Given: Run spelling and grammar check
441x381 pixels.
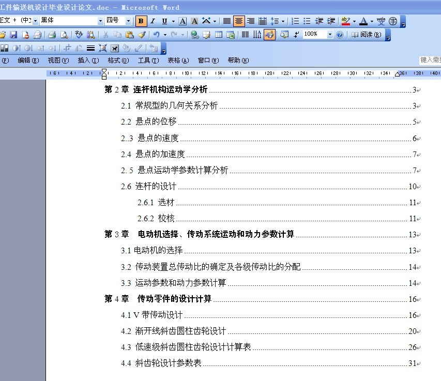Looking at the screenshot, I should click(x=79, y=35).
